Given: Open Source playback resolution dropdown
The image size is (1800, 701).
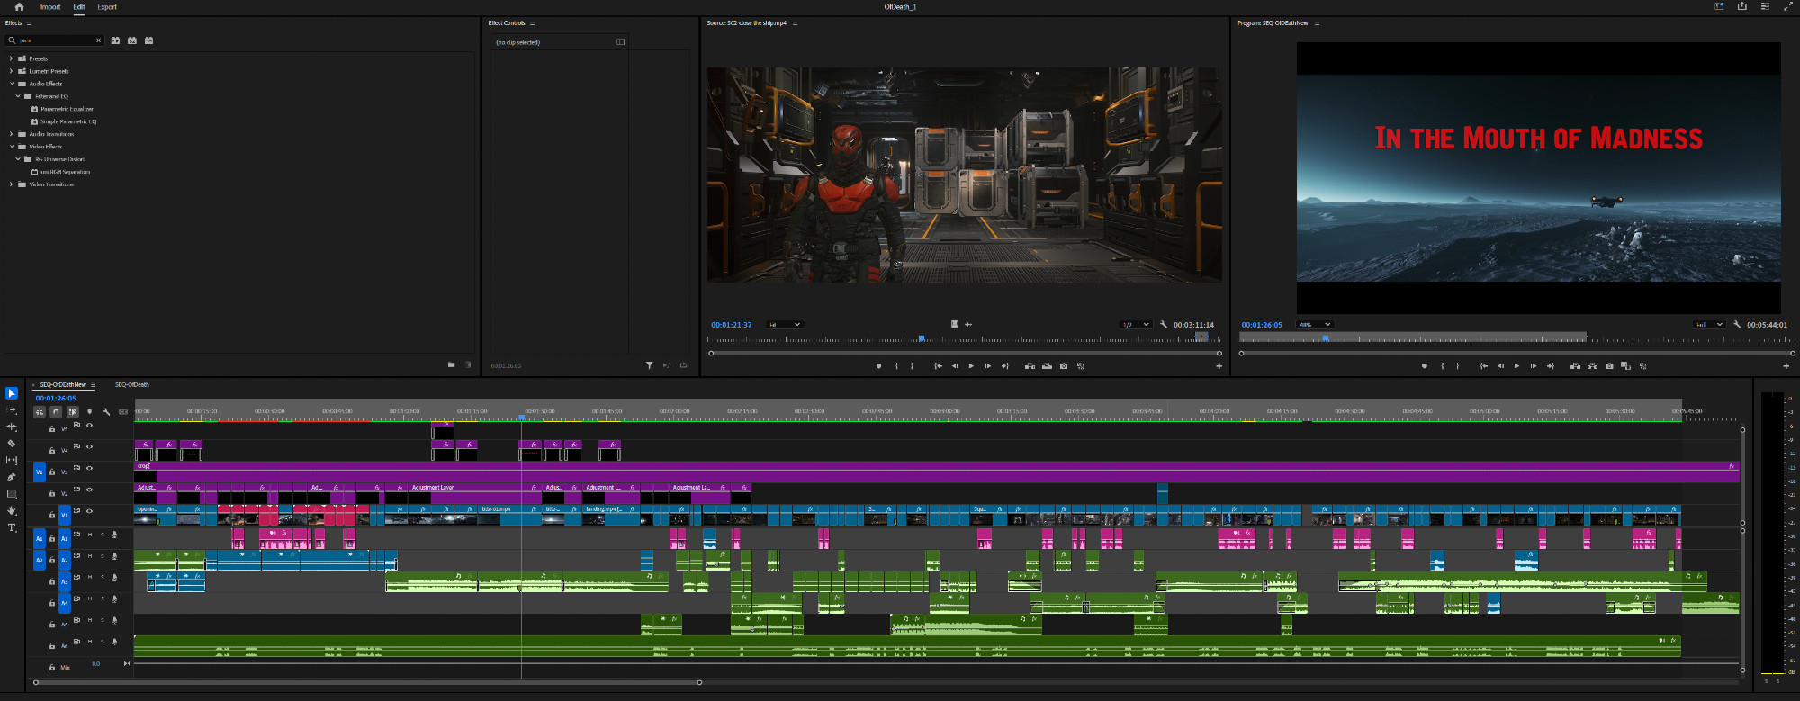Looking at the screenshot, I should point(1136,325).
